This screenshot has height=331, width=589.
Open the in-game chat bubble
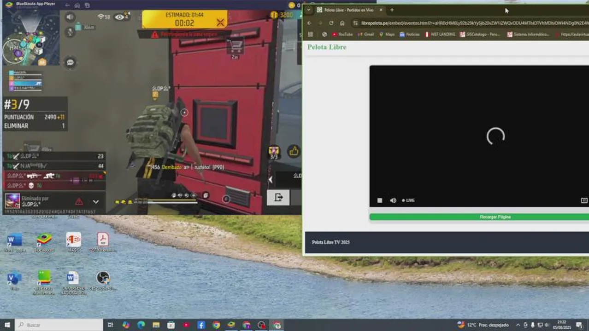[x=70, y=63]
